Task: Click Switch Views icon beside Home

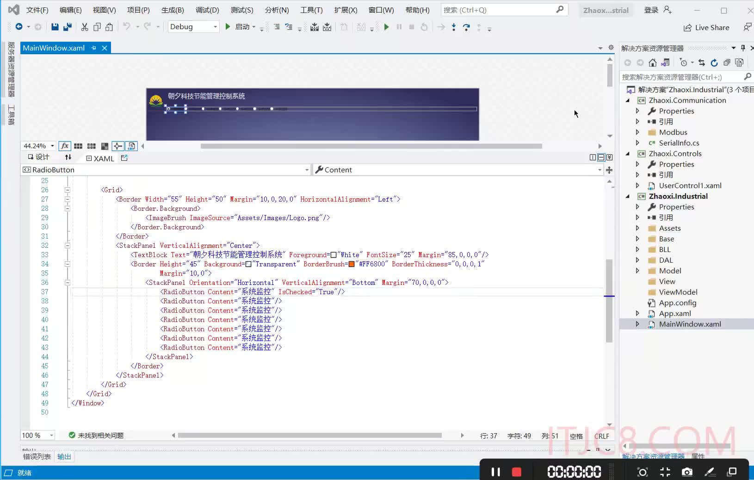Action: point(666,62)
